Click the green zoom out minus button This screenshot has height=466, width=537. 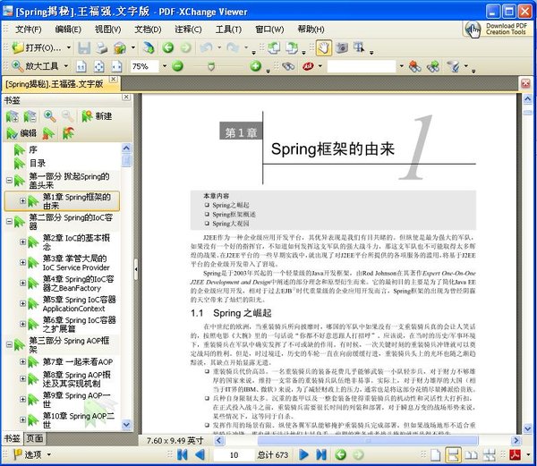(177, 66)
